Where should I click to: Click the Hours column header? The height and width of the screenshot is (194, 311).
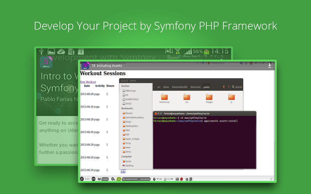tap(110, 86)
